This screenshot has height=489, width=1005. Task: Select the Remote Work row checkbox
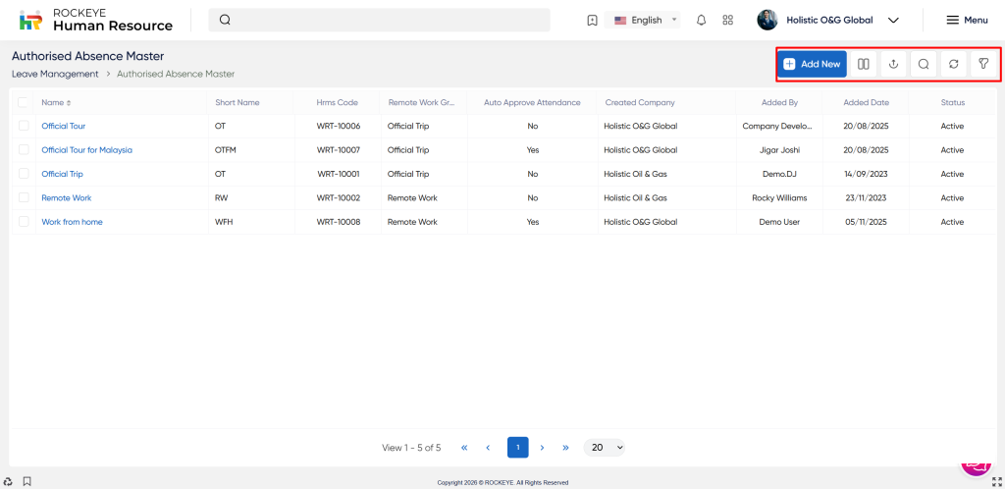coord(24,197)
